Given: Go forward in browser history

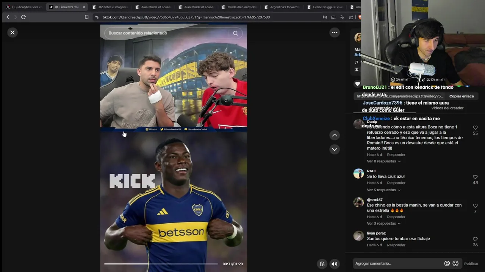Looking at the screenshot, I should 16,17.
